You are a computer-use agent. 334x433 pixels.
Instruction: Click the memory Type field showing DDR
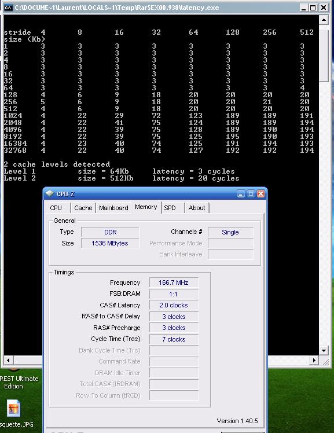pos(110,232)
